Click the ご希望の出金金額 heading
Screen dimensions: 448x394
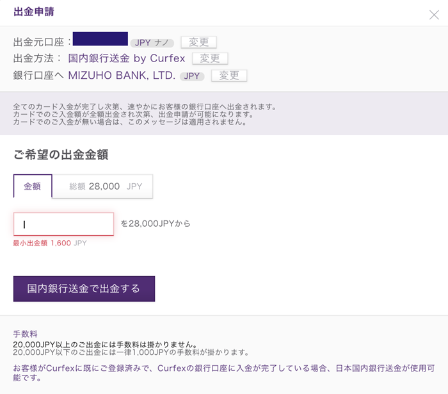pos(61,154)
